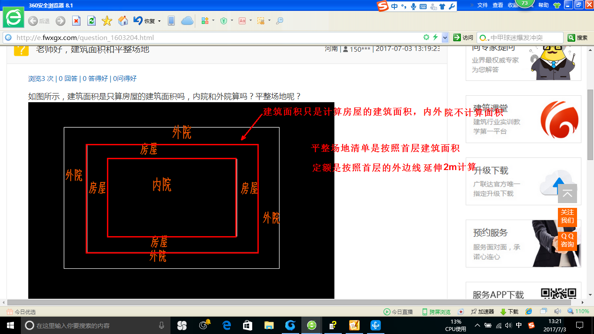Viewport: 594px width, 334px height.
Task: Click the green shield payment protection icon
Action: 224,21
